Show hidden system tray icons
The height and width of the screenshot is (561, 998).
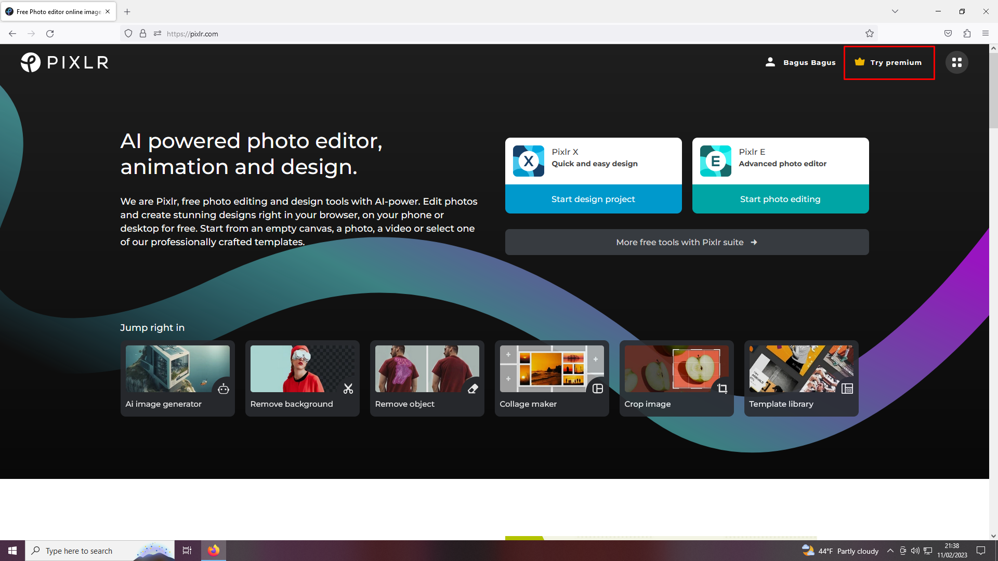890,551
